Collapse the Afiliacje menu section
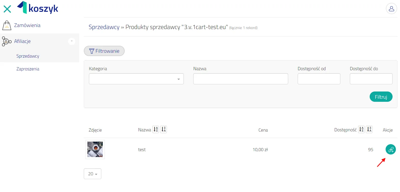 [72, 41]
